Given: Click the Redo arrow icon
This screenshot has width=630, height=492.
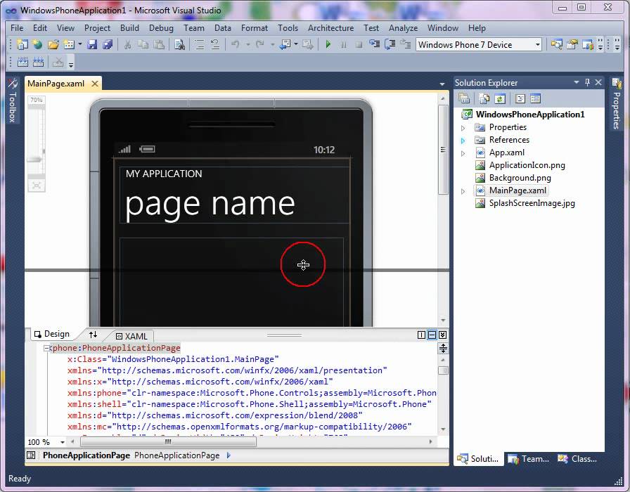Looking at the screenshot, I should 260,44.
